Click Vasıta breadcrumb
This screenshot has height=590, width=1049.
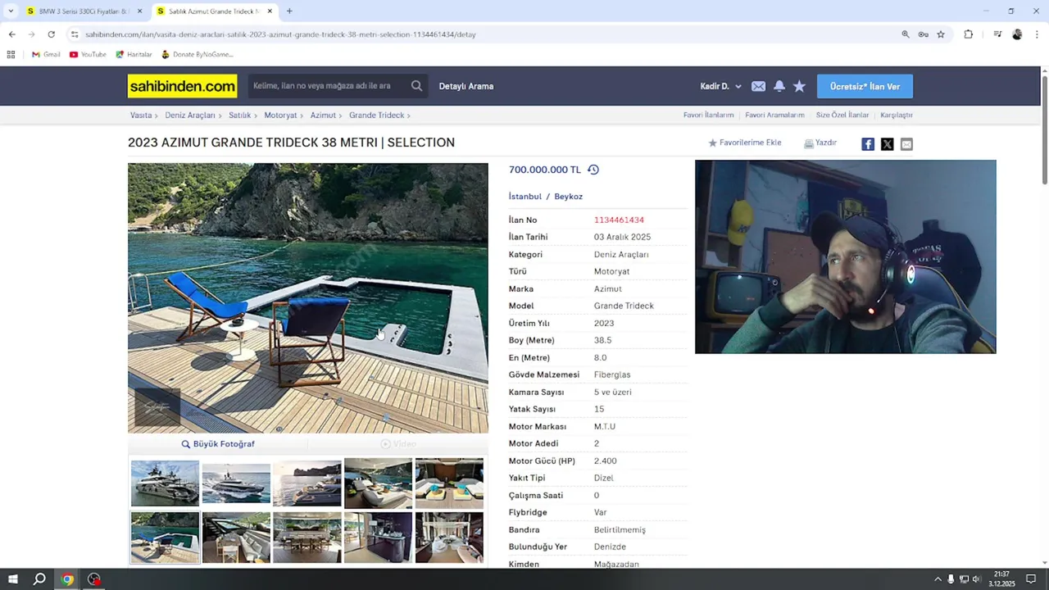pos(141,116)
